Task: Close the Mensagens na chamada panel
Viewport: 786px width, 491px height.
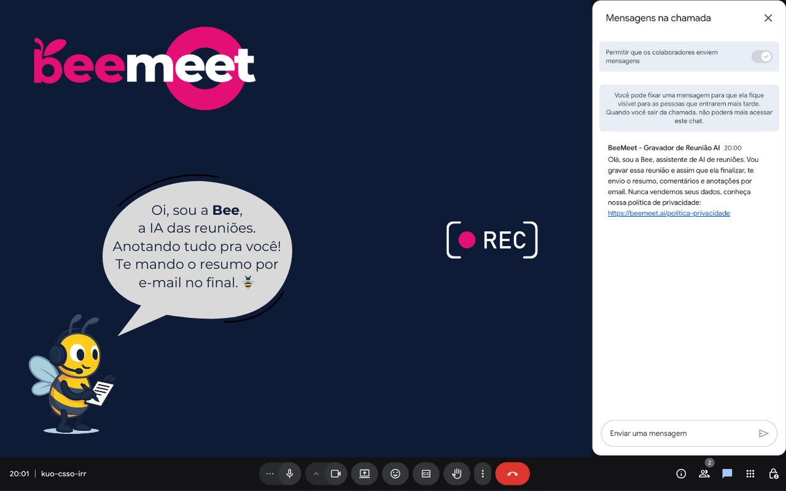Action: (x=768, y=18)
